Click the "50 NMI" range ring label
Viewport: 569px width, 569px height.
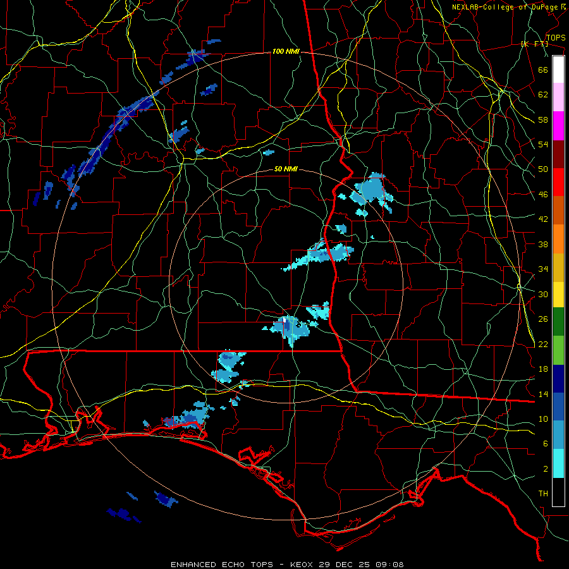coord(286,169)
